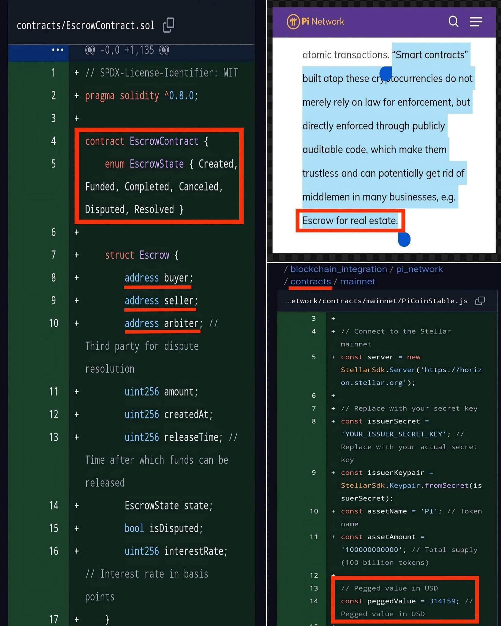The height and width of the screenshot is (626, 501).
Task: Go to the contracts breadcrumb folder
Action: tap(310, 282)
